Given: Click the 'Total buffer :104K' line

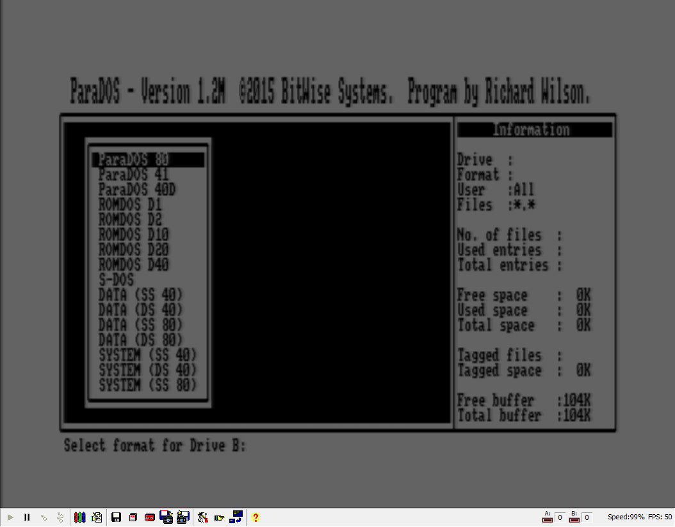Looking at the screenshot, I should [524, 415].
